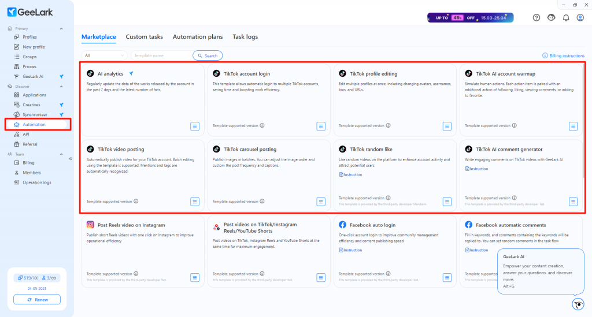This screenshot has width=592, height=317.
Task: Collapse the sidebar with double-chevron
Action: (71, 159)
